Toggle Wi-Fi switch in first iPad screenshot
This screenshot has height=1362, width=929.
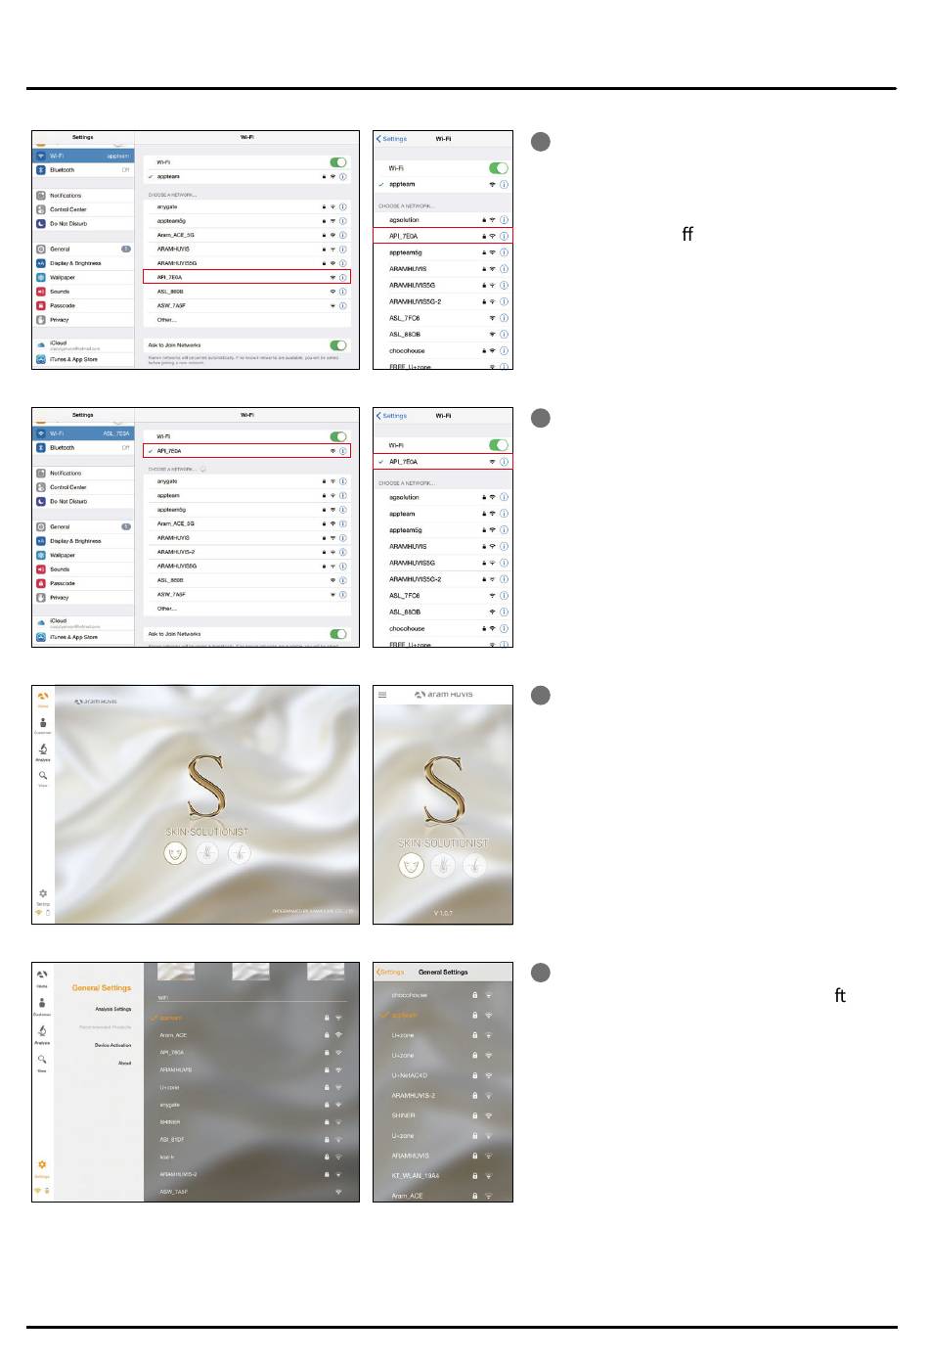pos(338,162)
